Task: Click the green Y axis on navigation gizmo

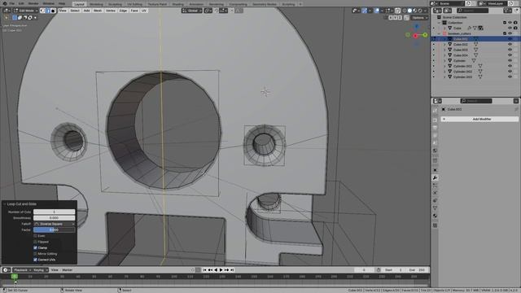Action: tap(425, 34)
